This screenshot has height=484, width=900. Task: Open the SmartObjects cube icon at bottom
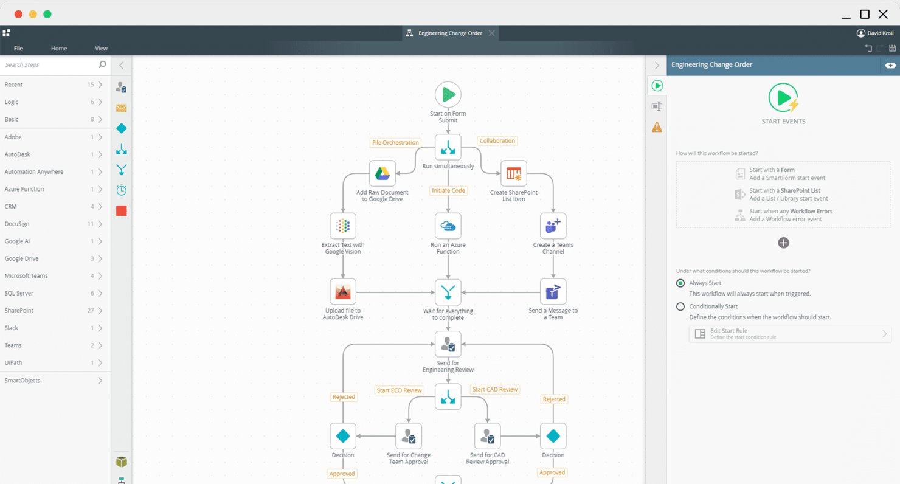(121, 462)
